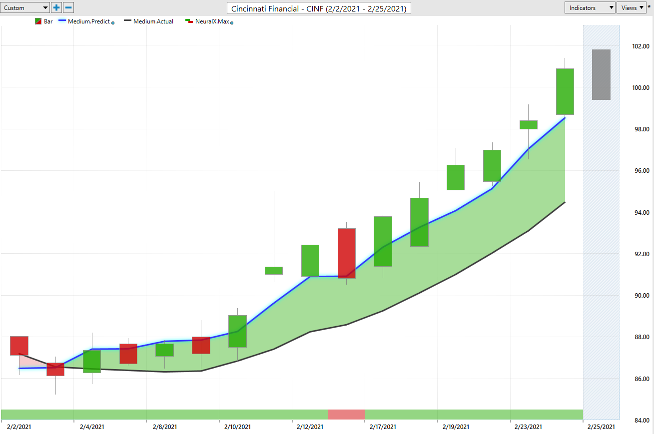The image size is (654, 434).
Task: Click the green candle at 2/10/2021
Action: tap(237, 331)
